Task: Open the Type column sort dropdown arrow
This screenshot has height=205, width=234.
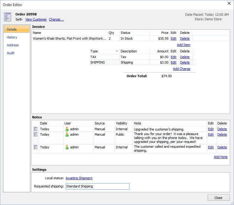Action: [117, 51]
